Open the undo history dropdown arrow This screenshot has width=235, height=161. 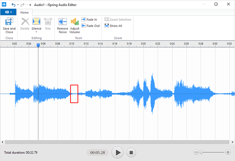(x=18, y=5)
